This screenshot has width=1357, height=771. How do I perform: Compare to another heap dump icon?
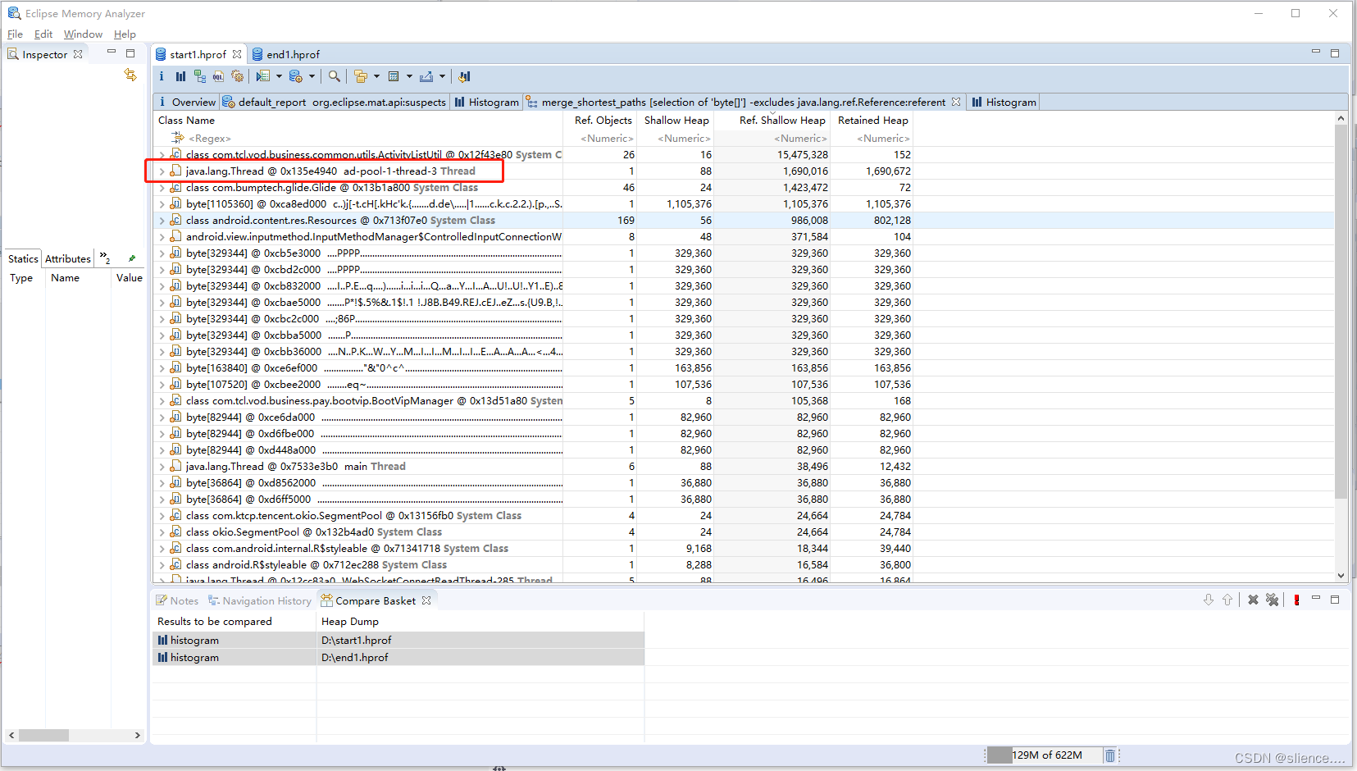[464, 76]
